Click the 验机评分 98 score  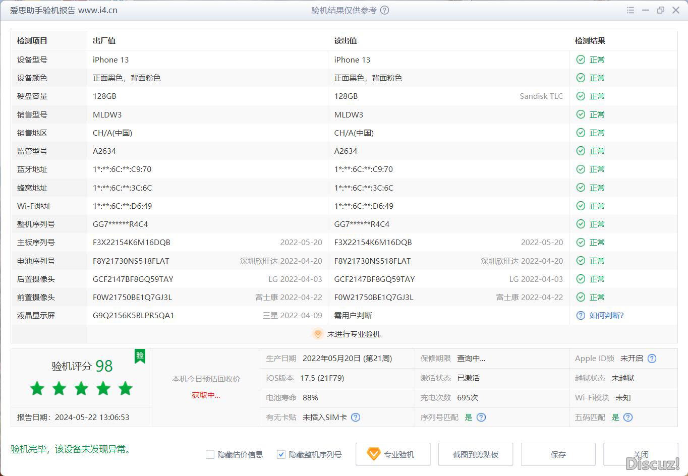(x=82, y=366)
